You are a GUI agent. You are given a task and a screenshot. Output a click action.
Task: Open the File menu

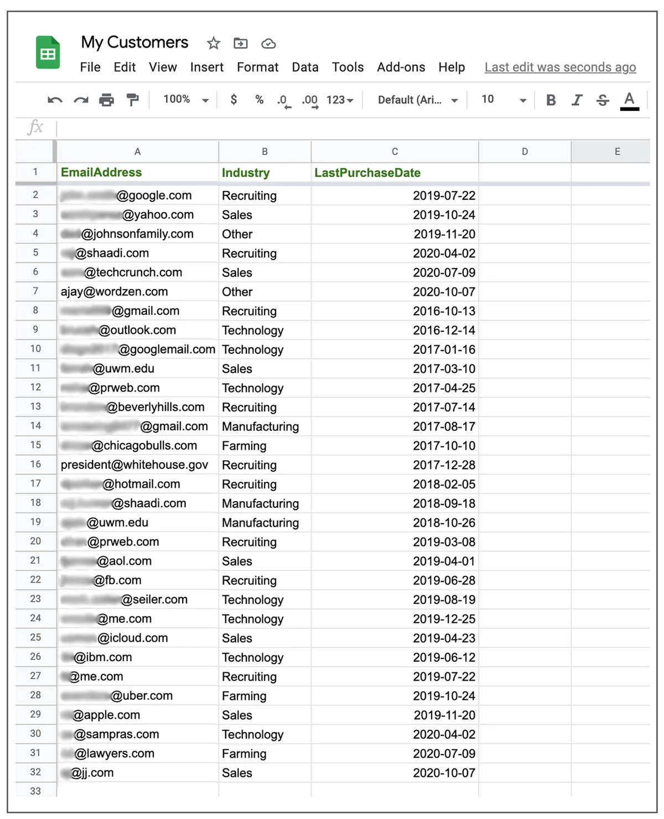pyautogui.click(x=90, y=68)
